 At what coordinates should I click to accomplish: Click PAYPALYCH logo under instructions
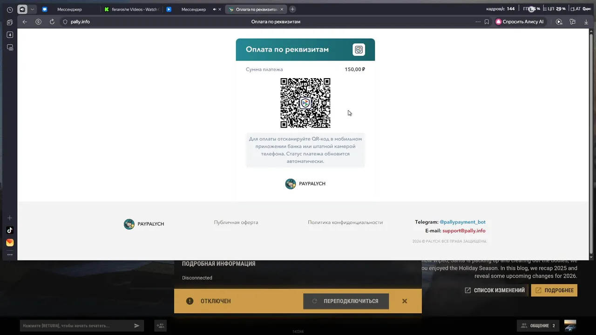305,184
